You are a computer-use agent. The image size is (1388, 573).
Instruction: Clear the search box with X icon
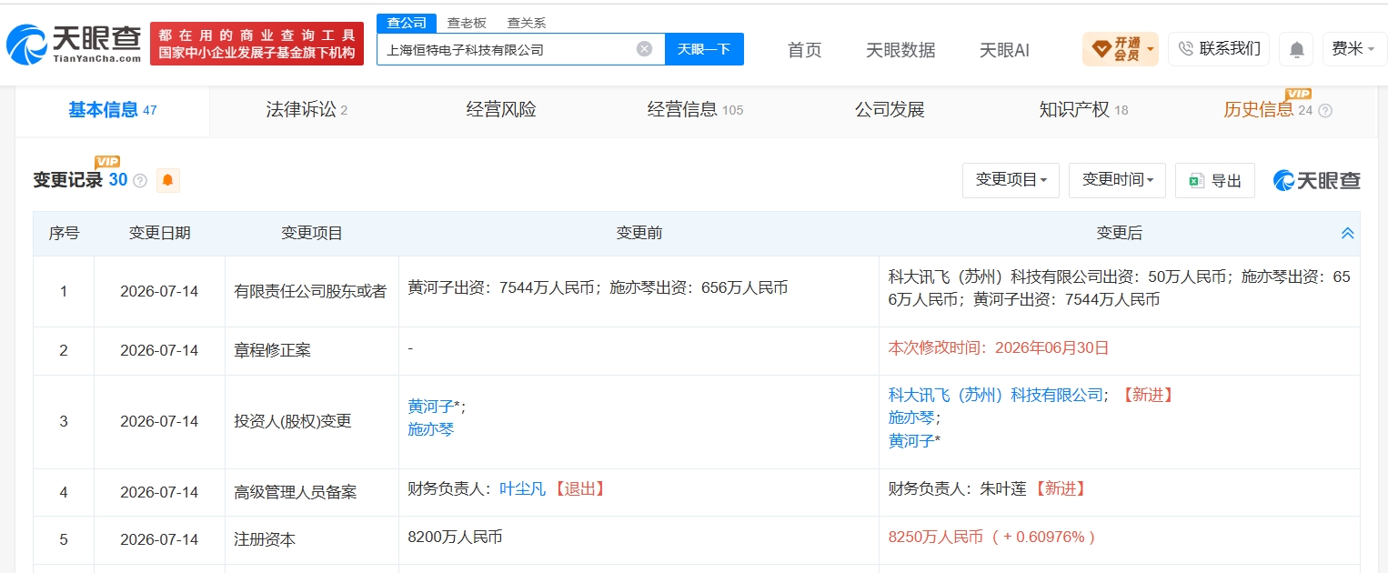(x=644, y=49)
